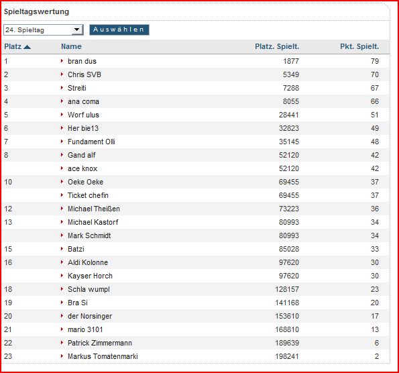The image size is (399, 373).
Task: Open player Kayser Horch
Action: pyautogui.click(x=90, y=276)
